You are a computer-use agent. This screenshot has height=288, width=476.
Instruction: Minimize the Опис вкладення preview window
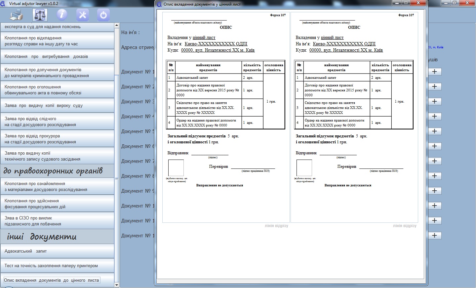point(397,3)
